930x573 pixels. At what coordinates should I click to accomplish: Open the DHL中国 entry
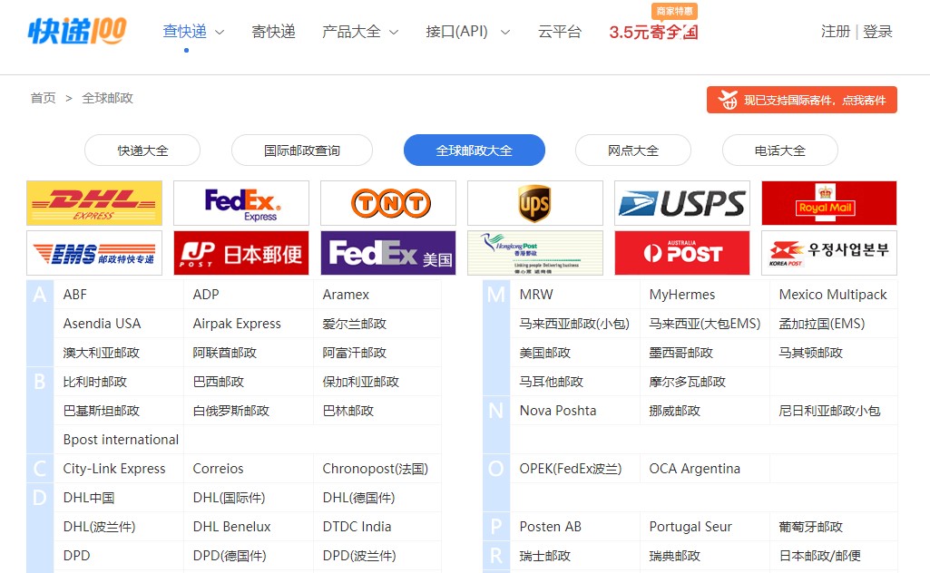coord(89,498)
